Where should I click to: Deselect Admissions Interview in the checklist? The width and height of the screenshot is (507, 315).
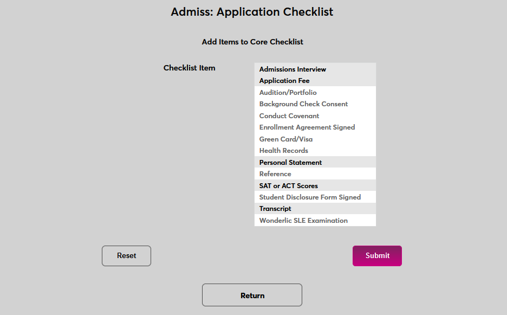292,69
